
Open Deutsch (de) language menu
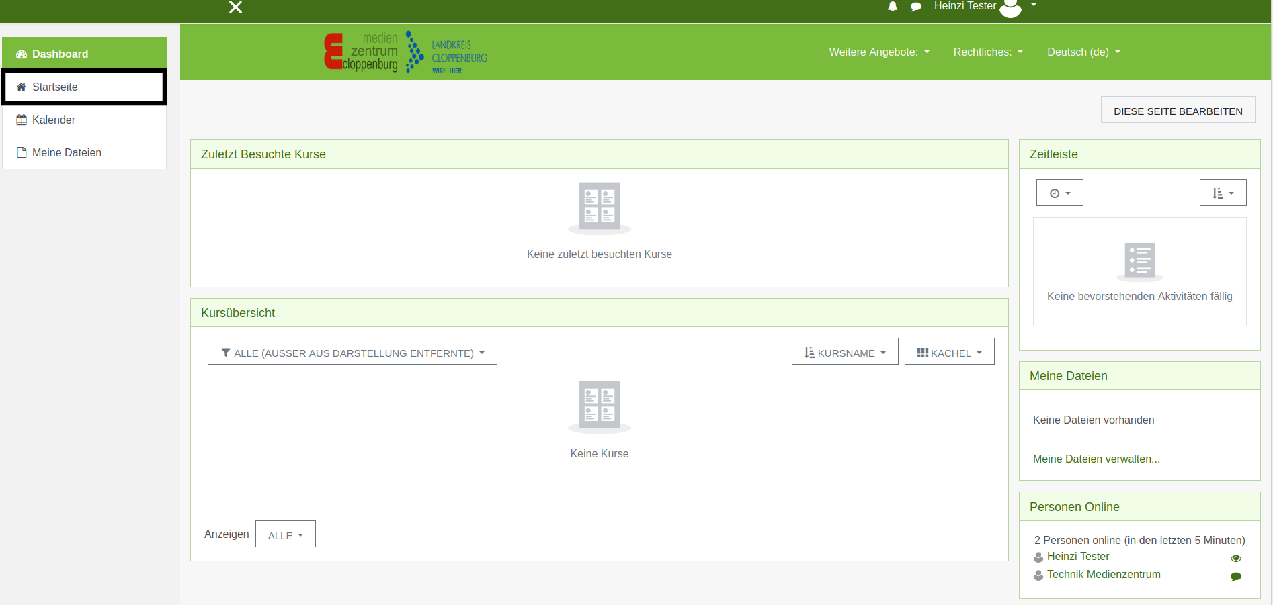(1083, 52)
